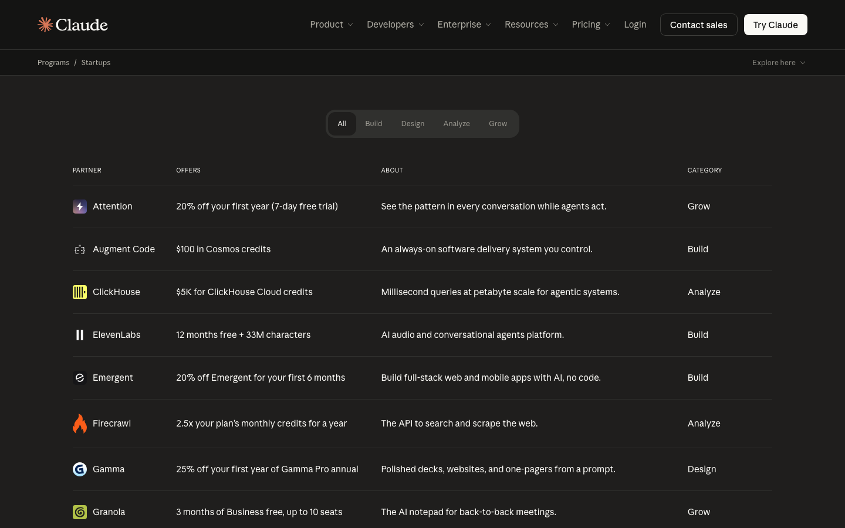The image size is (845, 528).
Task: Click the Gamma logo icon
Action: point(80,469)
